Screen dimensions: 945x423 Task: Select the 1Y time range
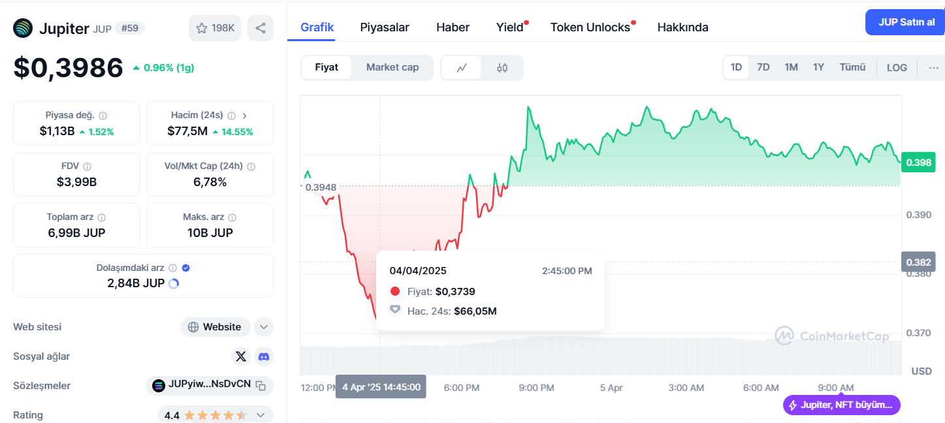coord(818,67)
